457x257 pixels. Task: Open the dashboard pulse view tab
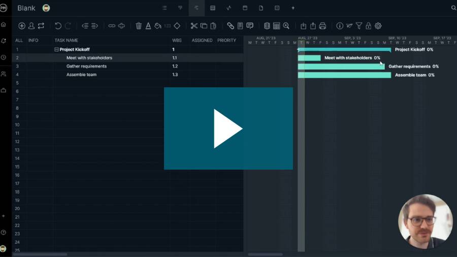click(229, 8)
